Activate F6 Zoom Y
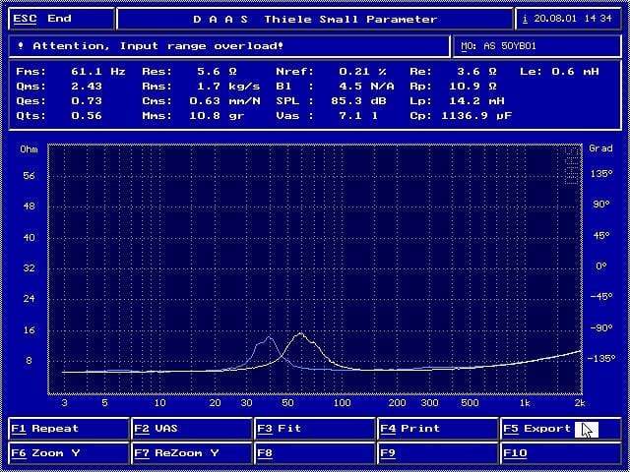The width and height of the screenshot is (630, 472). pyautogui.click(x=69, y=453)
